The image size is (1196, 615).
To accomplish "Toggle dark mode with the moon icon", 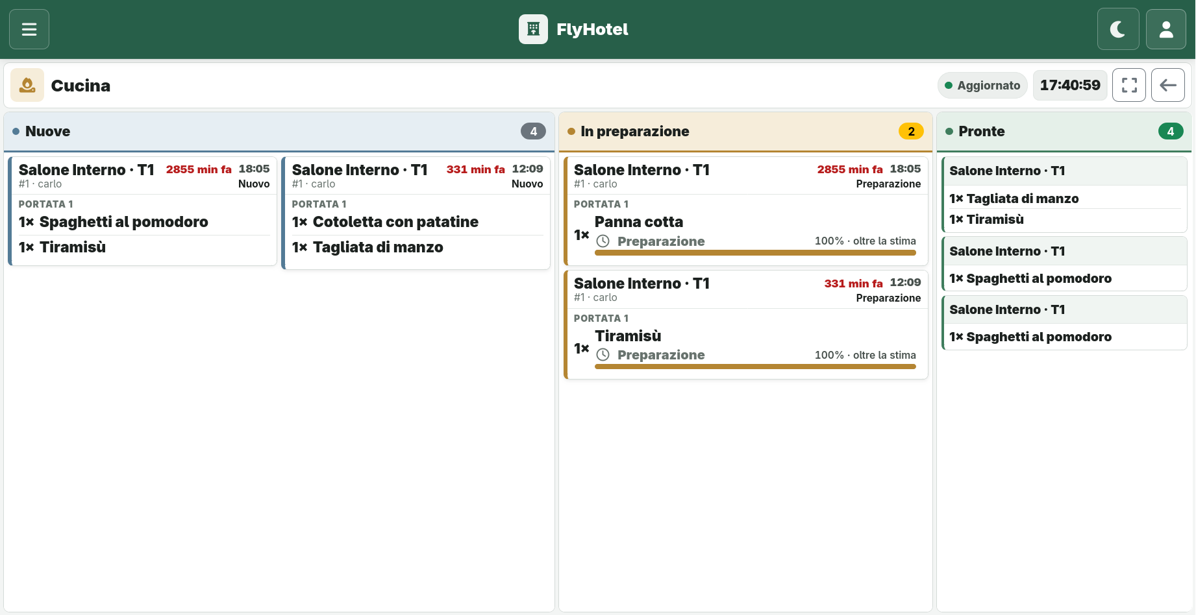I will click(x=1118, y=29).
